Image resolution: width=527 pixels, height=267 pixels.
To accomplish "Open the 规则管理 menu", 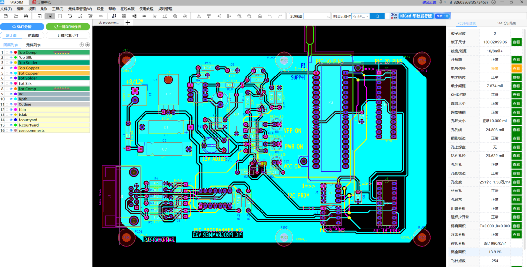I will (165, 9).
